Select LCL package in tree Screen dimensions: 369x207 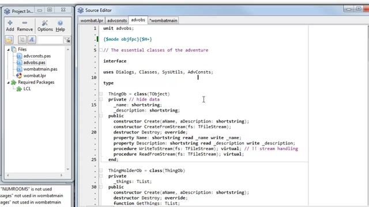(27, 89)
